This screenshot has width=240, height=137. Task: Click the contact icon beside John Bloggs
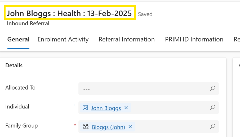tap(85, 108)
